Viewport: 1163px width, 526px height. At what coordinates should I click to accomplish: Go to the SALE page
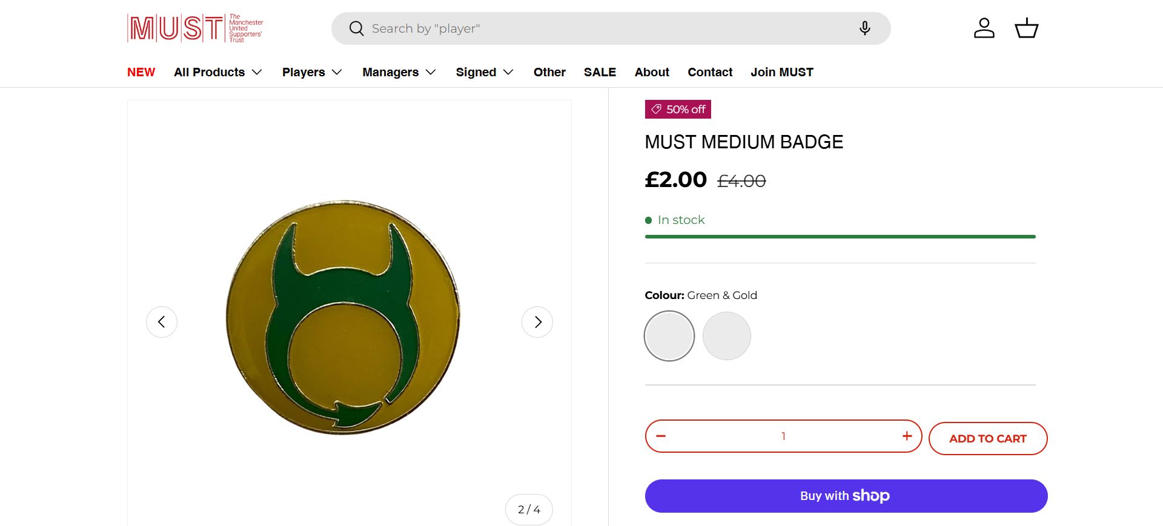pyautogui.click(x=600, y=72)
